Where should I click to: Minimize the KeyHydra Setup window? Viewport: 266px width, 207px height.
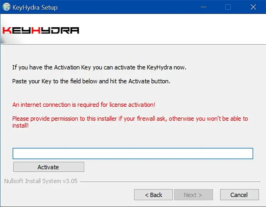click(203, 7)
